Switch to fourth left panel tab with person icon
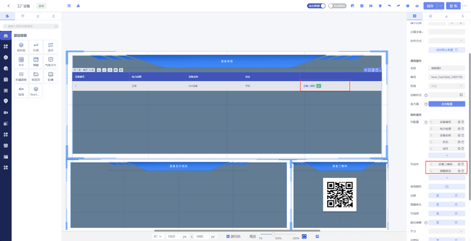Screen dimensions: 471x241 tap(53, 16)
